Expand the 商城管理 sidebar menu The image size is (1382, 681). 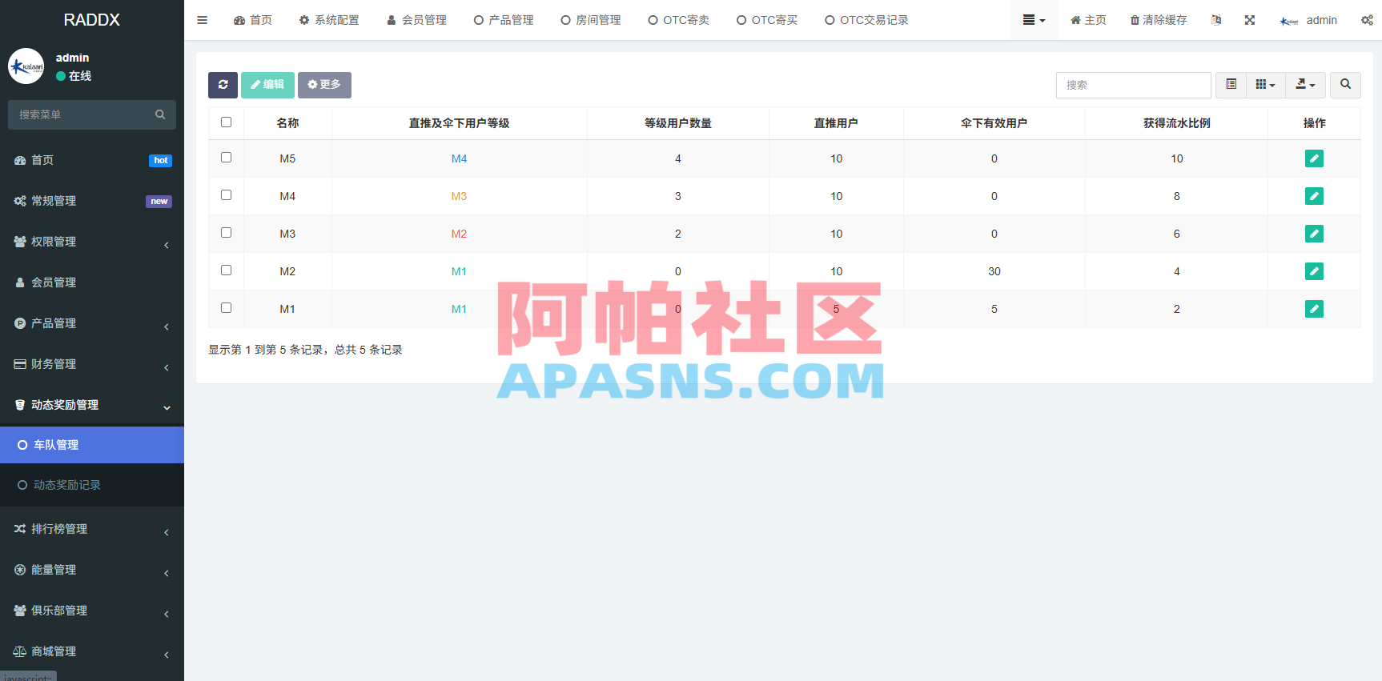[x=92, y=651]
